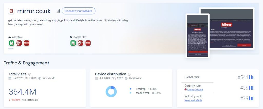
Task: Click the United Kingdom flag icon
Action: tap(185, 90)
